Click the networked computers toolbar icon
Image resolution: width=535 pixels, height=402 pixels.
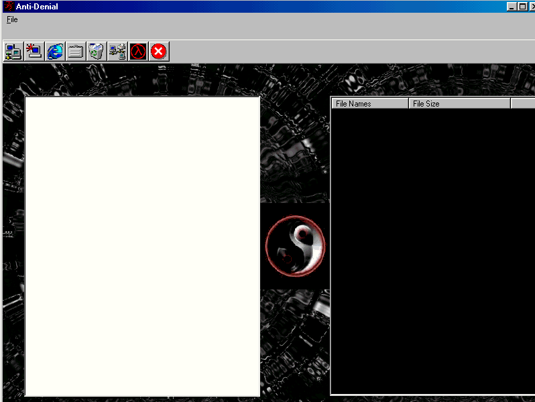13,52
